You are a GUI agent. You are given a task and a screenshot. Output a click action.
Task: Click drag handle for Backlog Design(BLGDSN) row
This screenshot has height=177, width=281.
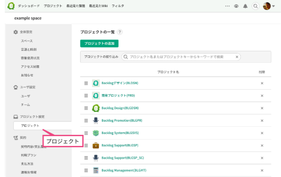click(x=86, y=108)
